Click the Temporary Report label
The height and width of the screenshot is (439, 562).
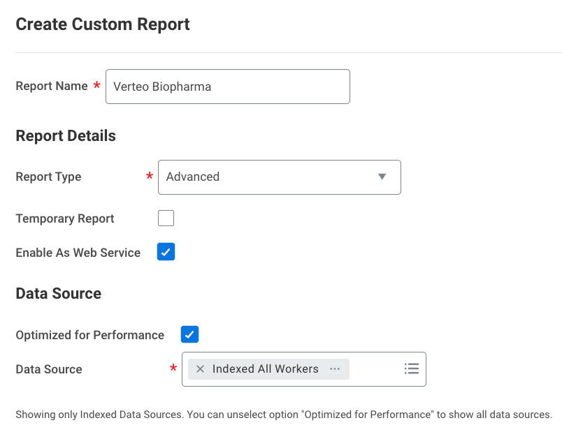(65, 218)
